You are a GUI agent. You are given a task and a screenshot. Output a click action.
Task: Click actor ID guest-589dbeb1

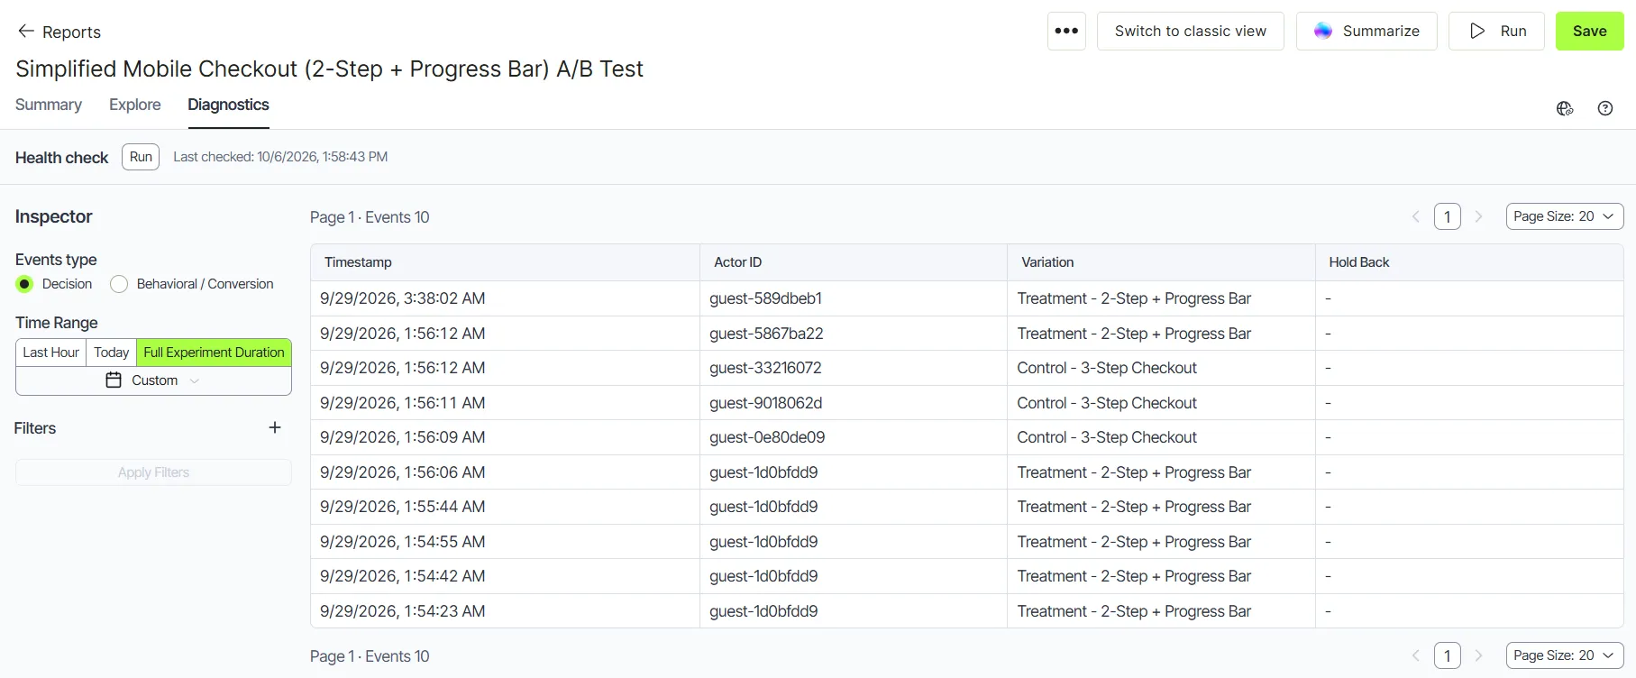765,298
